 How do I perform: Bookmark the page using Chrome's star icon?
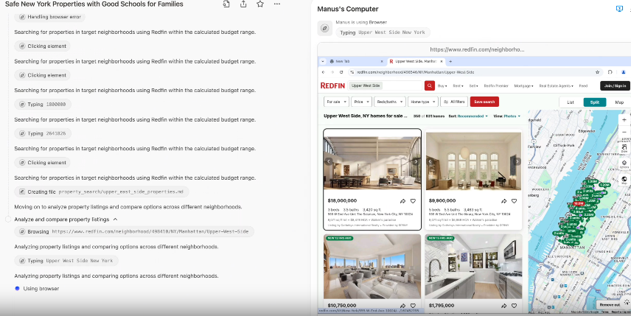[599, 72]
